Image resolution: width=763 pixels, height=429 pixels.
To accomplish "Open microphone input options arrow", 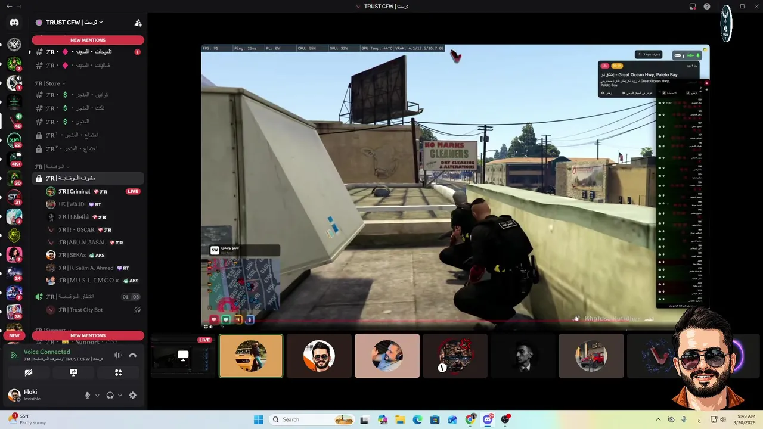I will (97, 395).
